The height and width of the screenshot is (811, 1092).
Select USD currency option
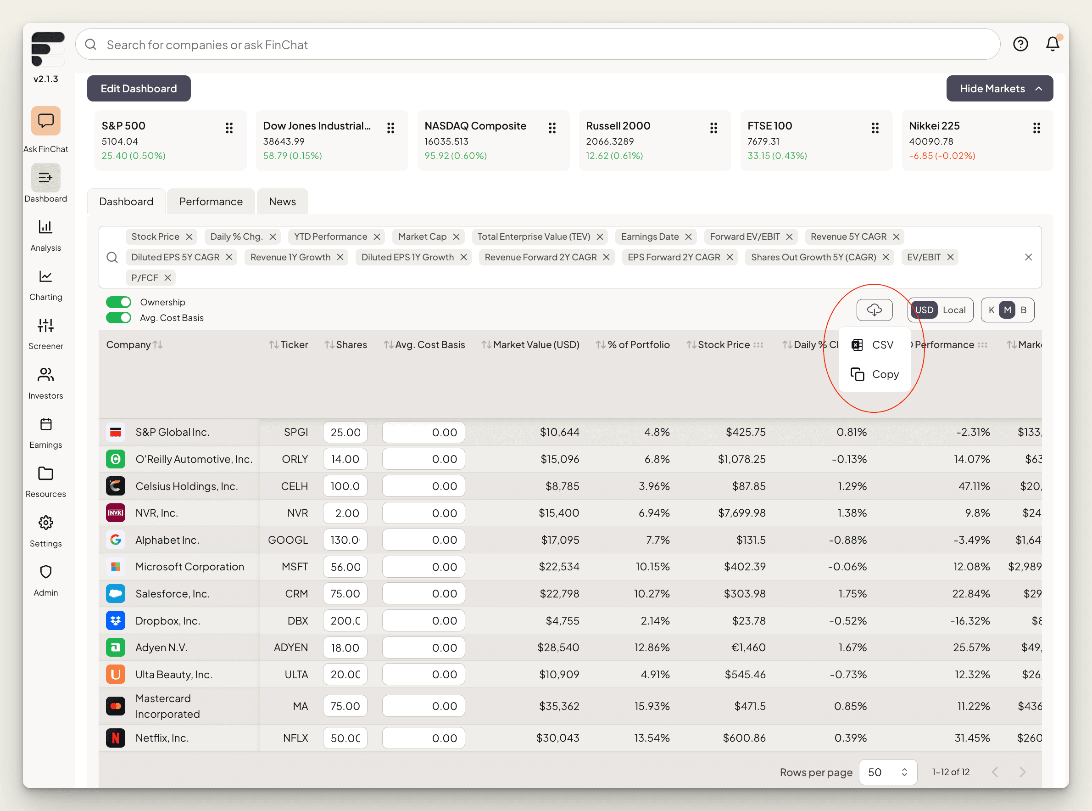(x=925, y=310)
